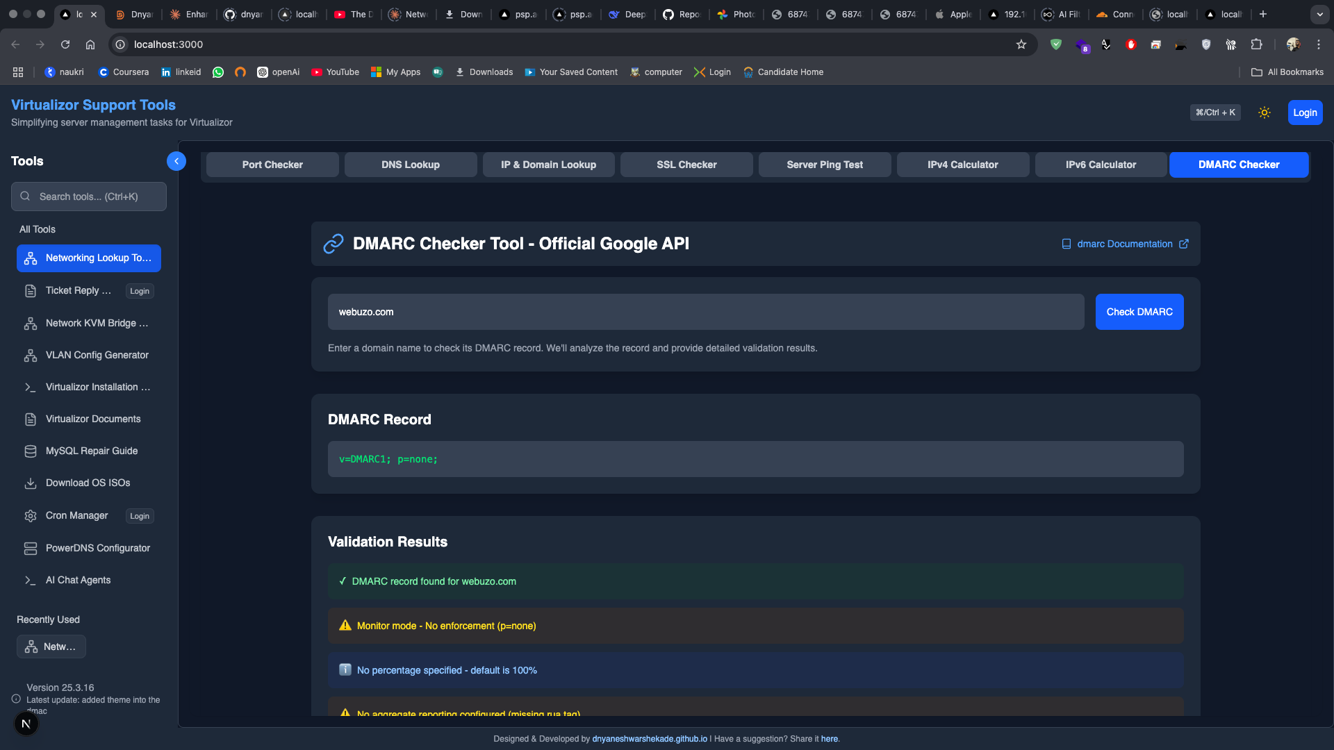This screenshot has height=750, width=1334.
Task: Open Chrome three-dot menu
Action: [1319, 44]
